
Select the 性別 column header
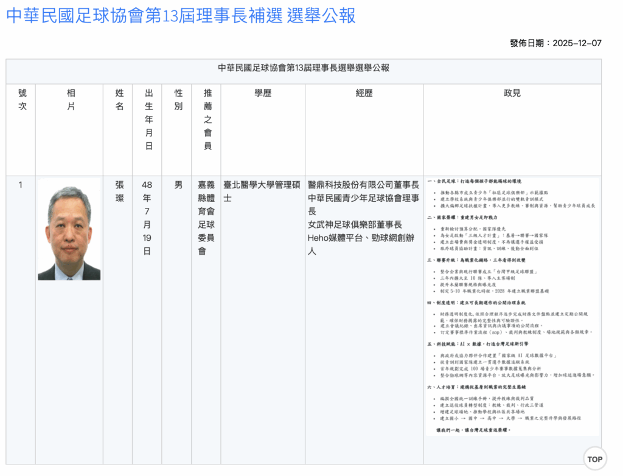coord(178,100)
